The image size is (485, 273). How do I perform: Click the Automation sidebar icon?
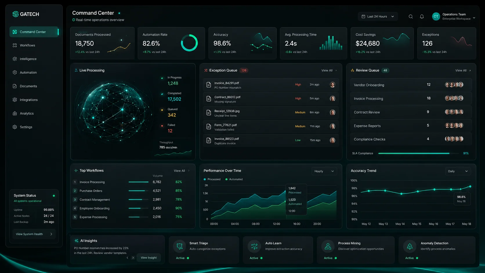click(15, 73)
